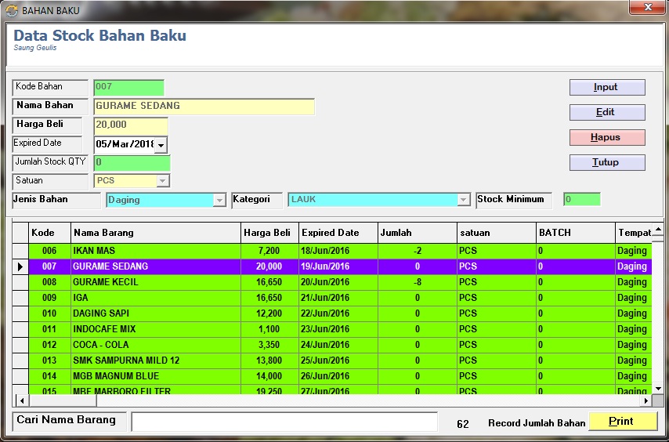
Task: Click the Nama Barang column header
Action: pos(156,233)
